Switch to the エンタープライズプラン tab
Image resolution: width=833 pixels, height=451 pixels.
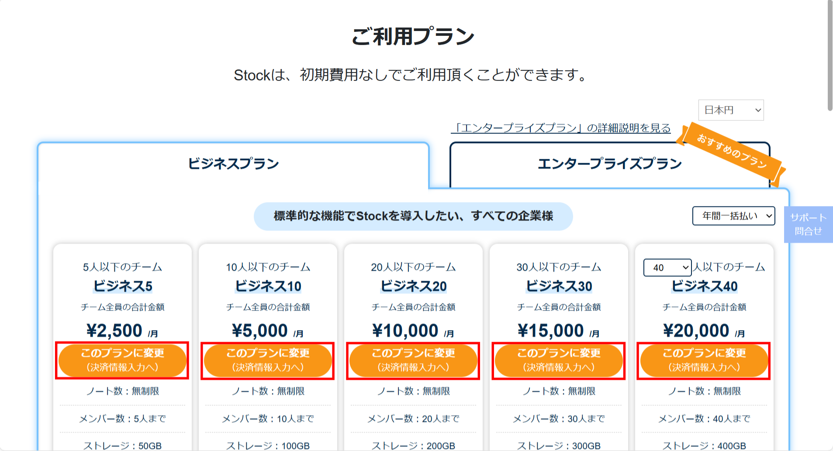(610, 163)
